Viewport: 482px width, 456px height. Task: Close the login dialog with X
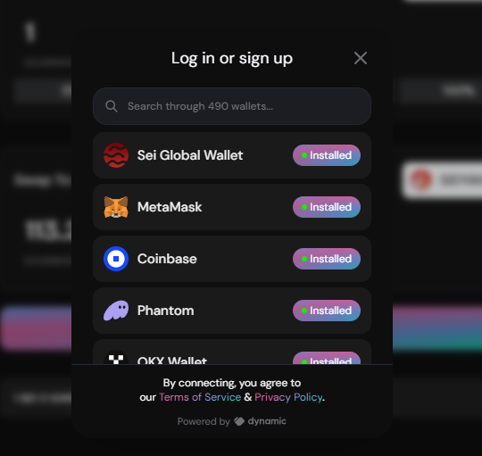point(361,58)
